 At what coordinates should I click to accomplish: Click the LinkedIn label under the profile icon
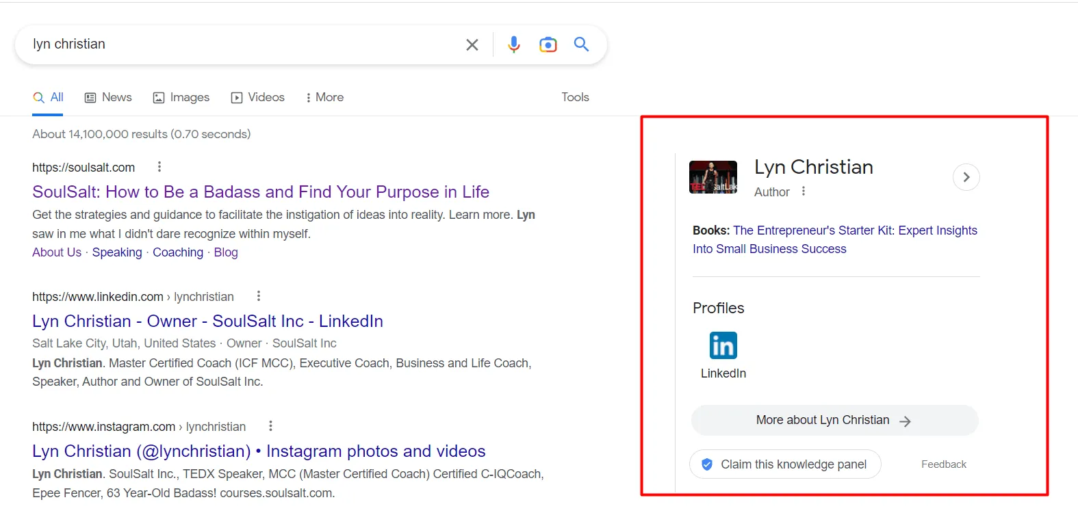(x=723, y=373)
